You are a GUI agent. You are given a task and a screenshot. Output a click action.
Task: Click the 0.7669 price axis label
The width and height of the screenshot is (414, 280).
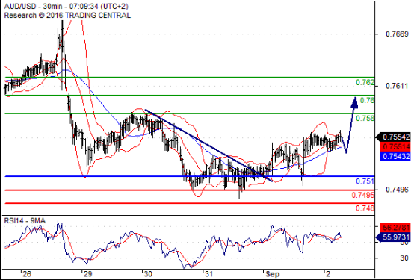click(x=397, y=34)
